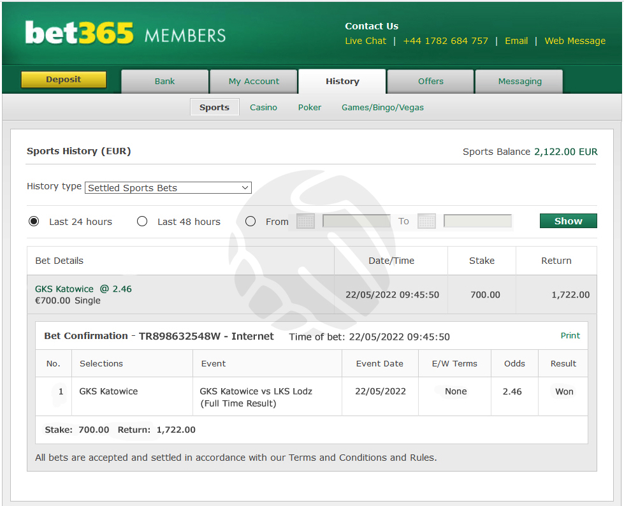Select the Sports sub-tab
This screenshot has width=624, height=506.
215,108
